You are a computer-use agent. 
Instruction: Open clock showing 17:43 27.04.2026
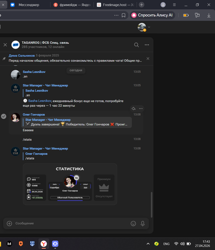tap(202, 243)
